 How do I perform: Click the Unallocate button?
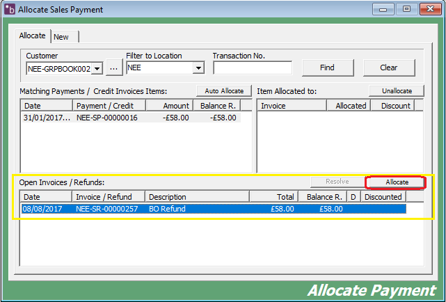pyautogui.click(x=397, y=91)
